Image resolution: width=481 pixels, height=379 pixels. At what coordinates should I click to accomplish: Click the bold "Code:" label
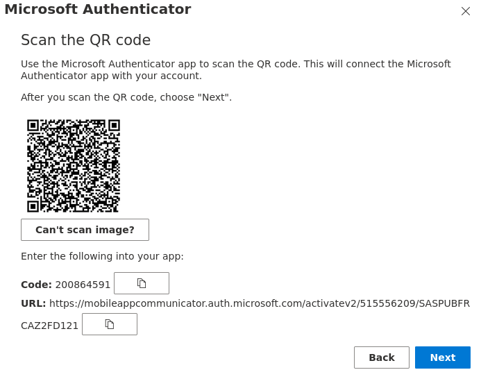36,285
